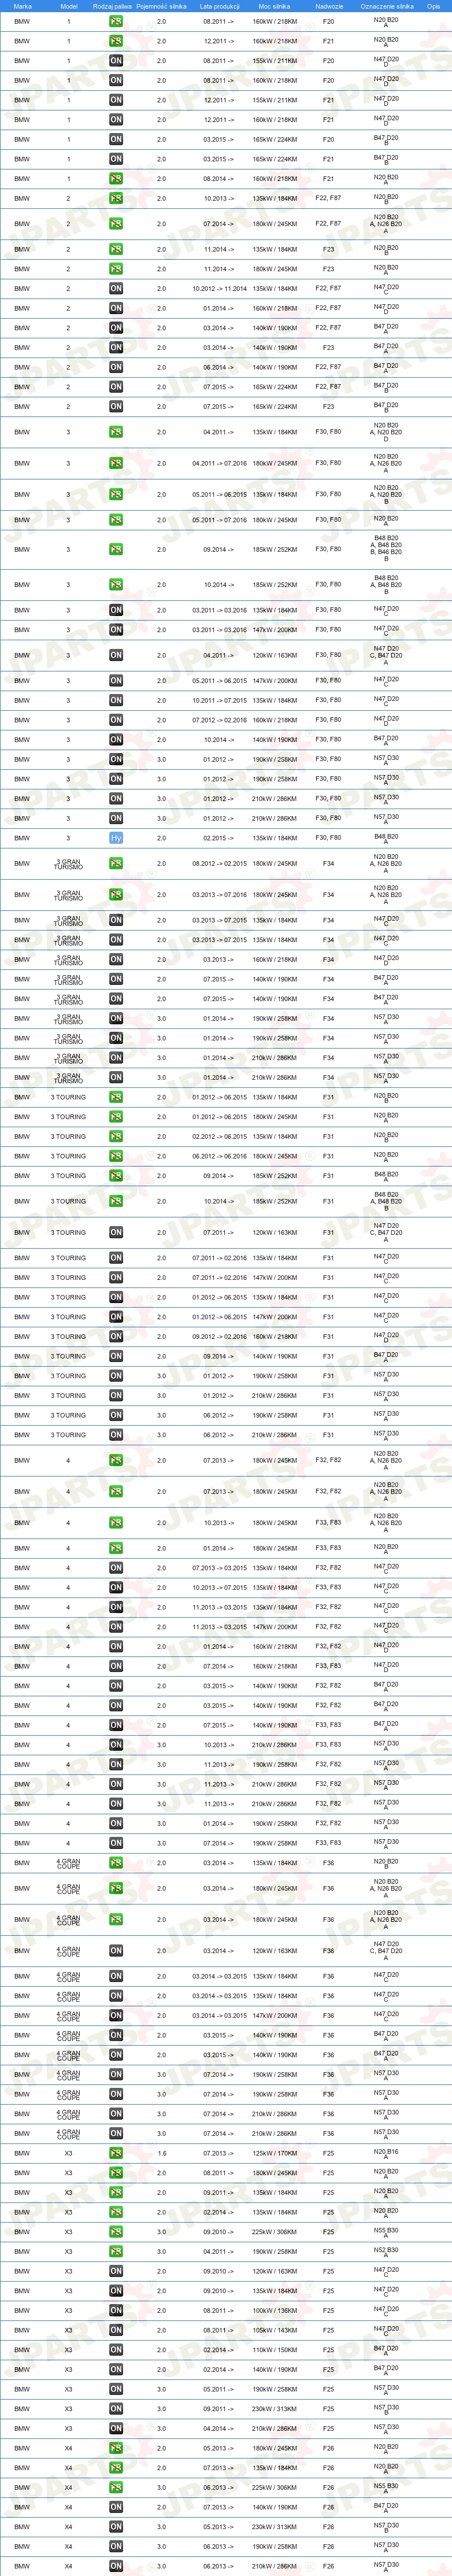
Task: Click PB icon in 3 Gran Turismo 08.2012 row
Action: (x=116, y=864)
